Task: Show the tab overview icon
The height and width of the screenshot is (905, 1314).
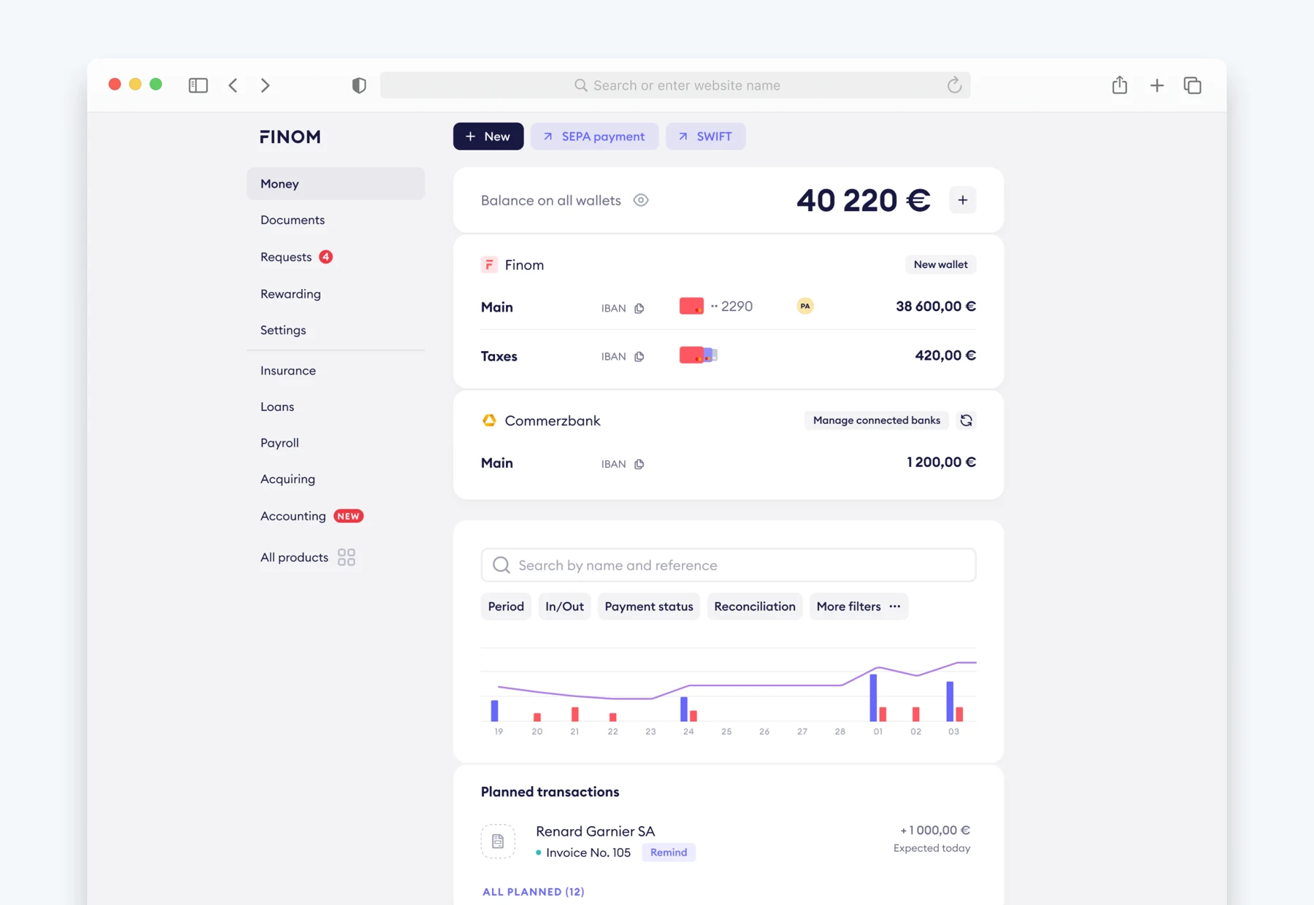Action: click(x=1192, y=85)
